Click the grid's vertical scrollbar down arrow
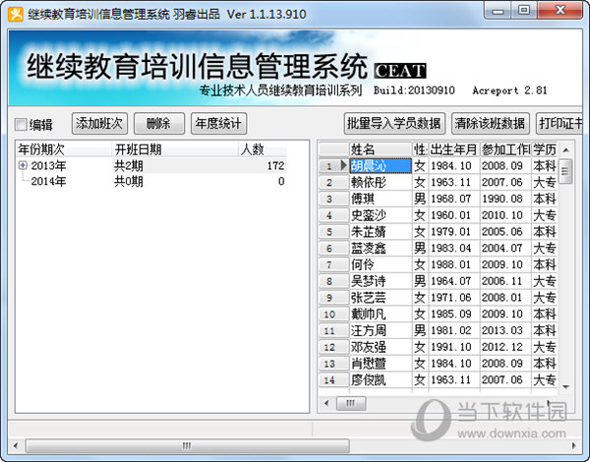The image size is (590, 462). (x=565, y=380)
